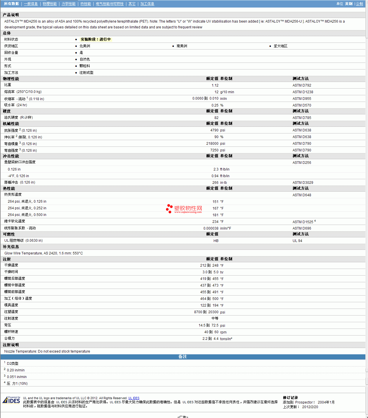Click the ASTM D3029 test method

303,183
